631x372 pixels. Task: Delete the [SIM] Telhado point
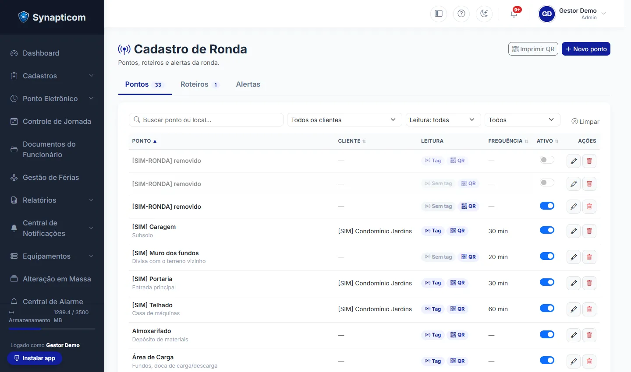tap(589, 309)
